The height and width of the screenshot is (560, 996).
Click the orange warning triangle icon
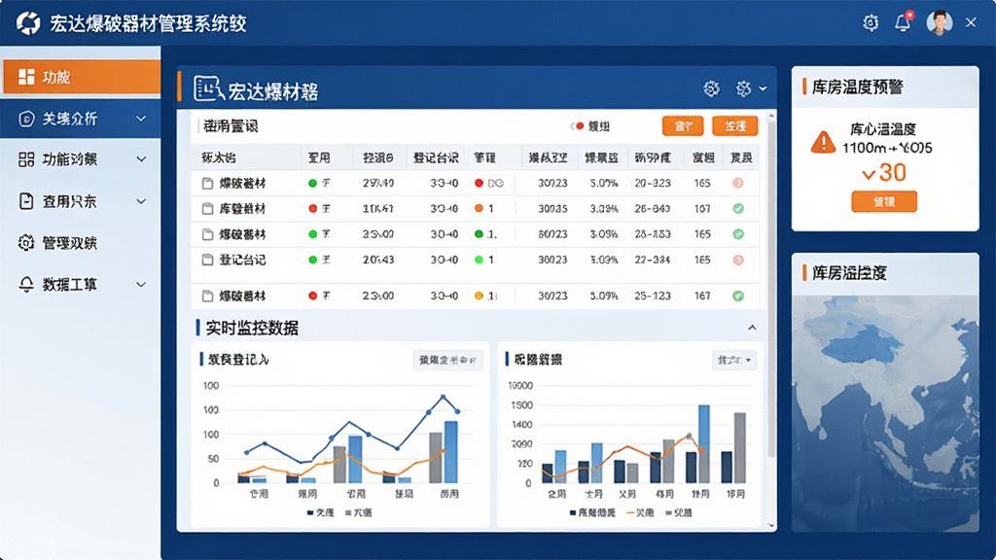coord(823,142)
